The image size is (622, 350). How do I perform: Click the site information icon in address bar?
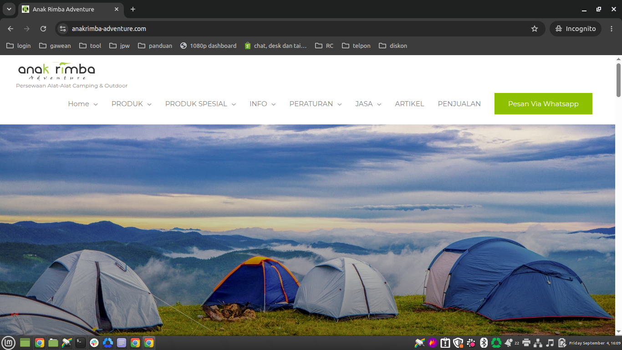tap(63, 29)
